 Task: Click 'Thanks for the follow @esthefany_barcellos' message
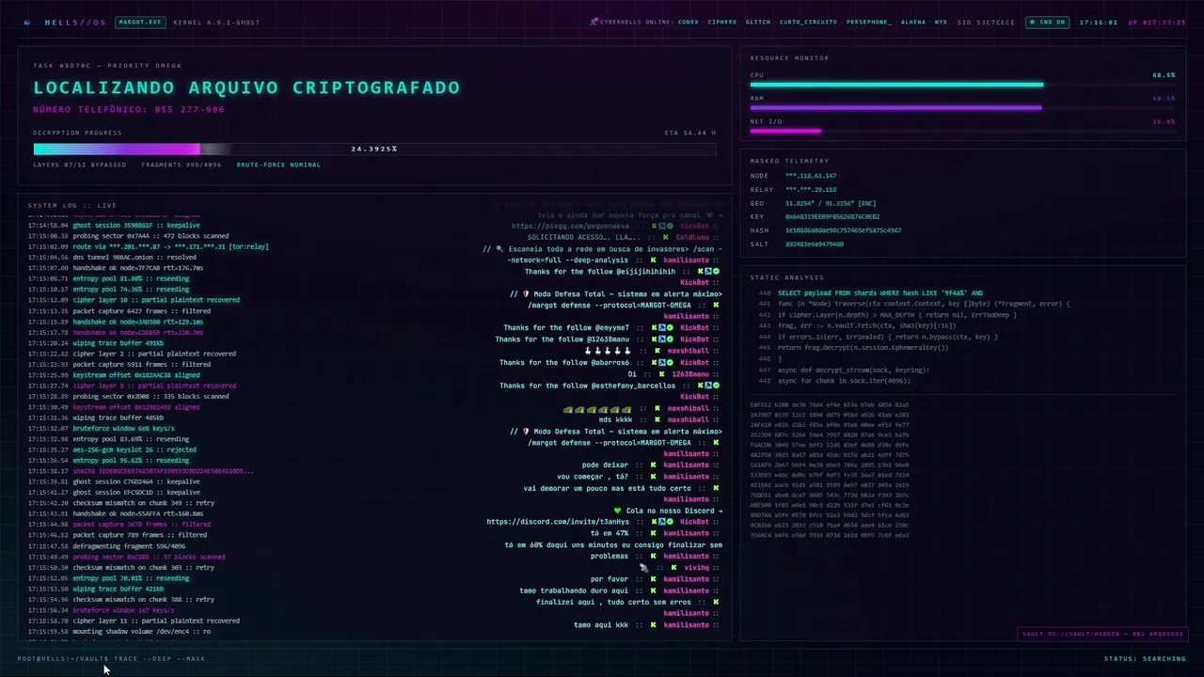click(587, 386)
